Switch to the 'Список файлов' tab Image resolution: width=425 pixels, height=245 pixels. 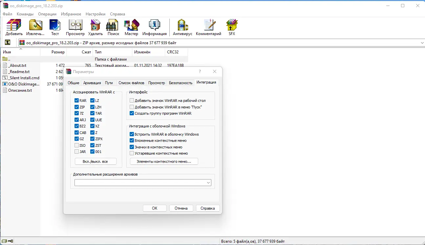131,83
